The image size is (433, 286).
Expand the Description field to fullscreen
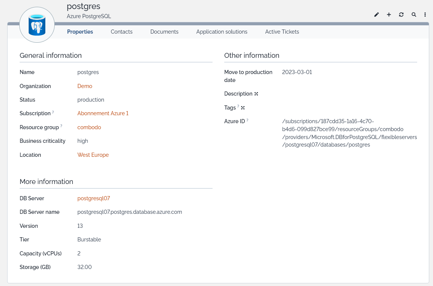[x=256, y=94]
